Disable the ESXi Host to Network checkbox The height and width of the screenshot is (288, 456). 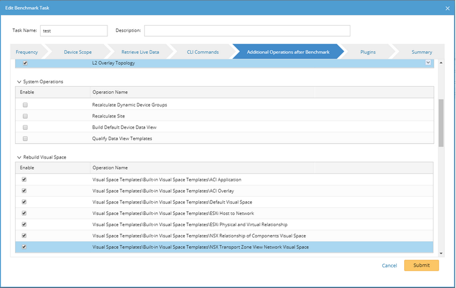point(25,214)
